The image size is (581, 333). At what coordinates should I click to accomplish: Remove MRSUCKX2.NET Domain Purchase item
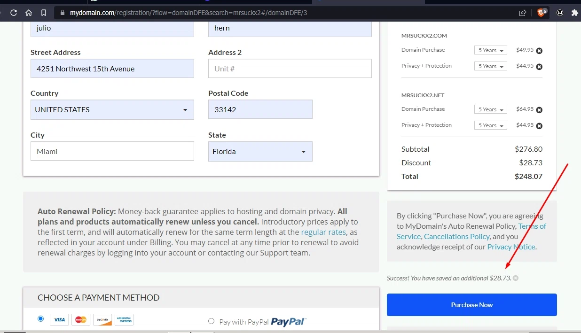(539, 110)
